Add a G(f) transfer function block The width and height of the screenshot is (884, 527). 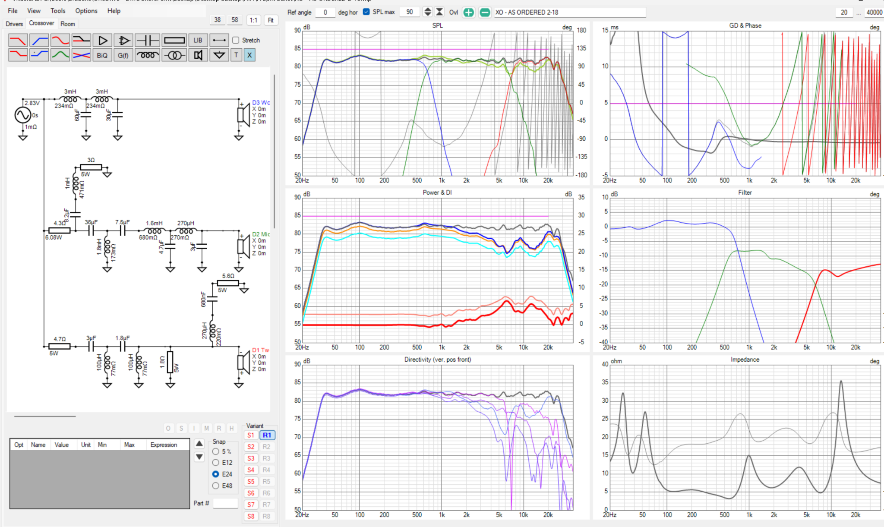[x=123, y=55]
